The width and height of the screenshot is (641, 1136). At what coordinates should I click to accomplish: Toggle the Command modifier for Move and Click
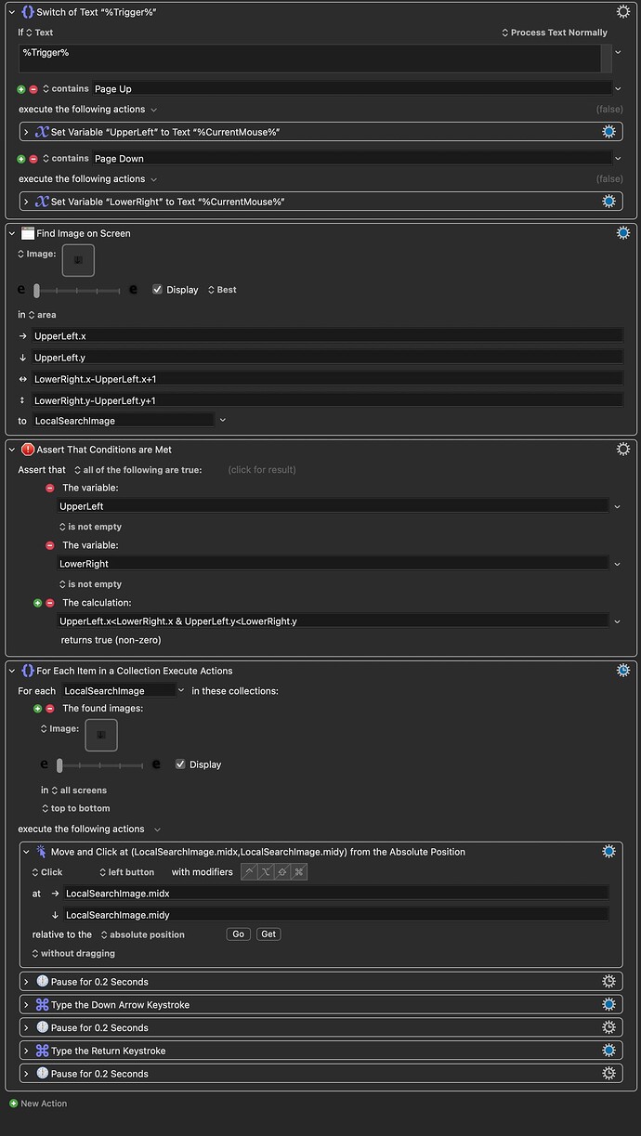click(x=298, y=872)
